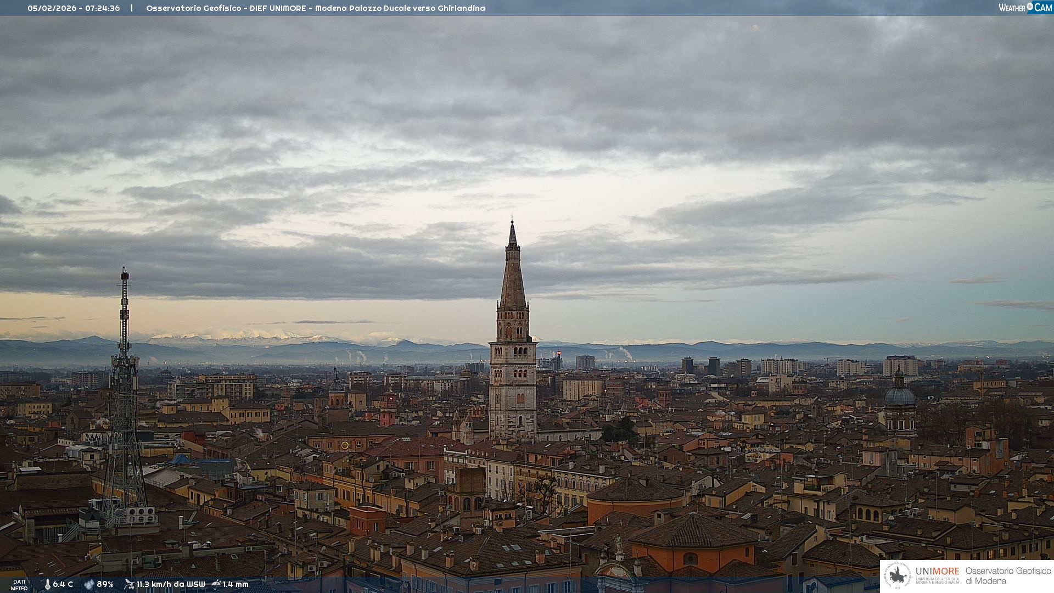Click the WeatherCAM logo
This screenshot has height=593, width=1054.
point(1024,8)
